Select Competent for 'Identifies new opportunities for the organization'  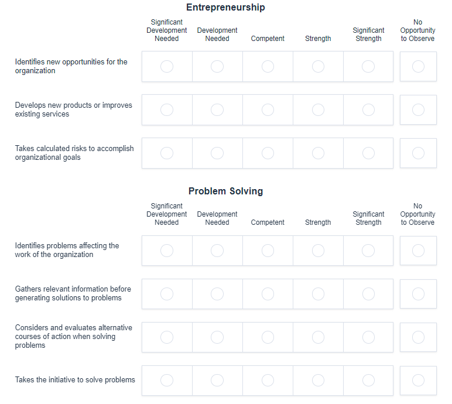[268, 67]
